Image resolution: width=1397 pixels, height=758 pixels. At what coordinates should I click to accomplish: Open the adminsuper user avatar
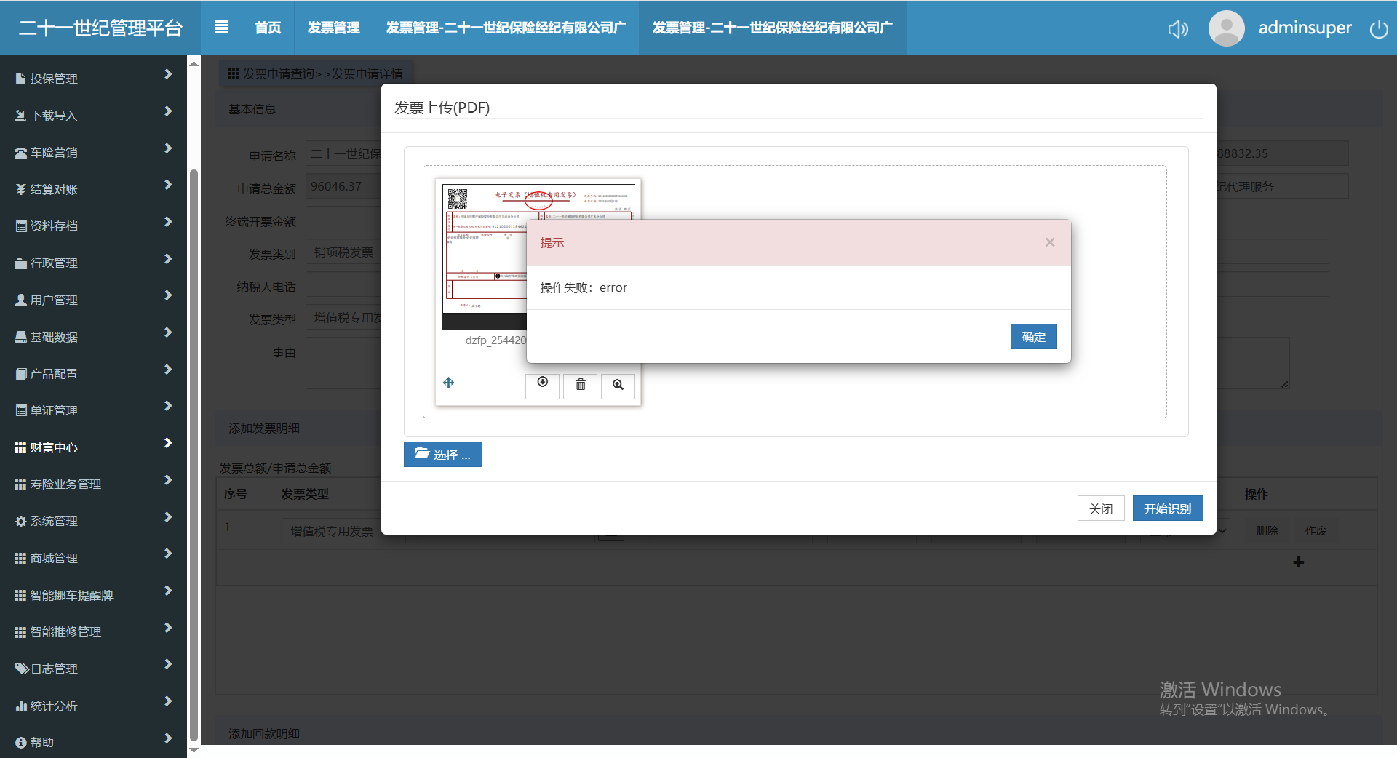[x=1226, y=28]
